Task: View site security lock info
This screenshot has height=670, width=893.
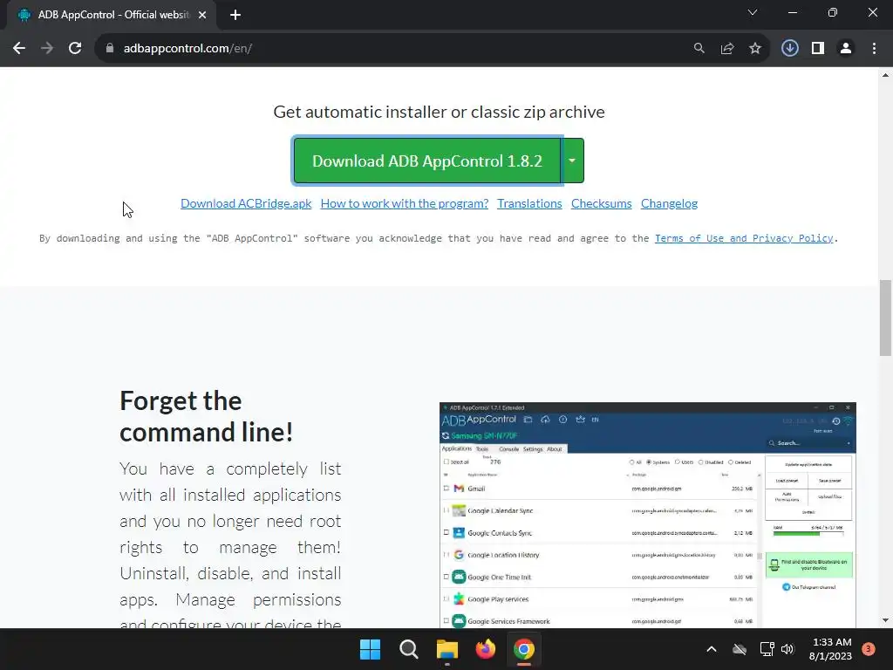Action: coord(110,49)
